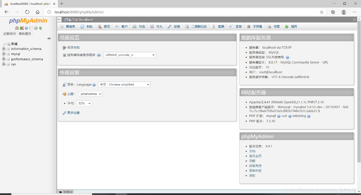Click help icon beside Language label
The image size is (361, 195).
pos(94,85)
